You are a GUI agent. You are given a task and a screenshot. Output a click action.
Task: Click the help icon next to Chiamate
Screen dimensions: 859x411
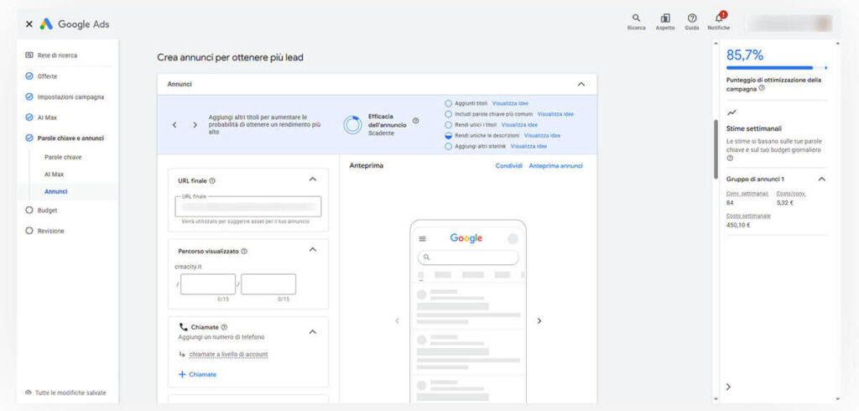[x=224, y=327]
